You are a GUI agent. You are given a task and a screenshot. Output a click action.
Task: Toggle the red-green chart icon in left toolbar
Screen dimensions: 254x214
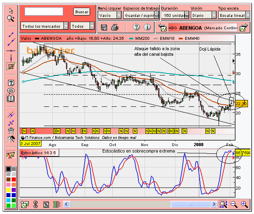point(11,155)
